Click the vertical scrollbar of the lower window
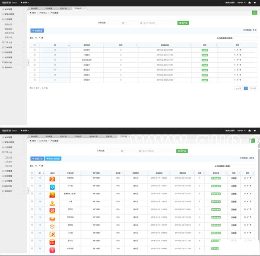This screenshot has width=260, height=256. [259, 195]
